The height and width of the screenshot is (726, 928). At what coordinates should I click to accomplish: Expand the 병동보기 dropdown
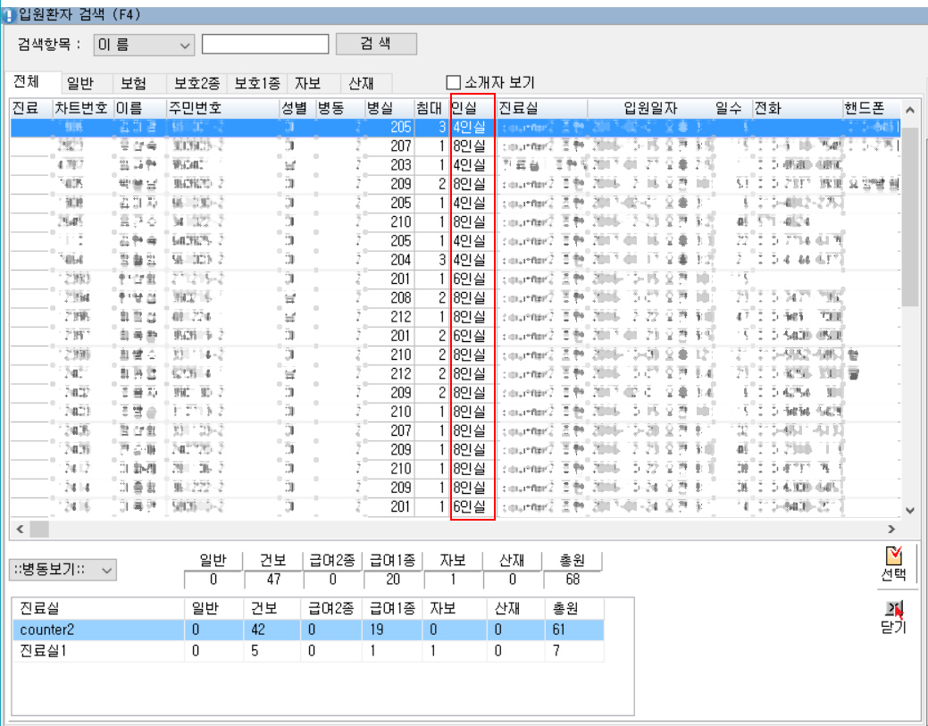pos(63,570)
